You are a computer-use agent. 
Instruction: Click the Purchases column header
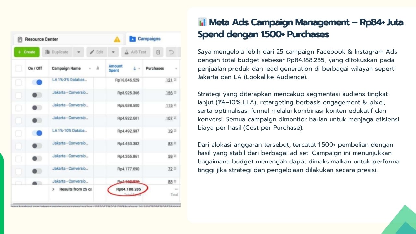coord(155,68)
